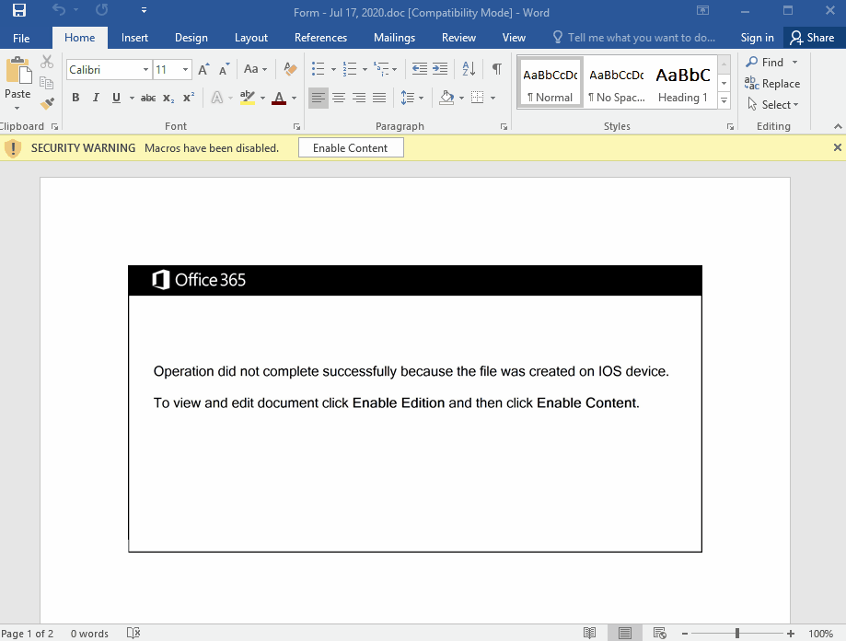The width and height of the screenshot is (846, 641).
Task: Toggle Strikethrough formatting
Action: (148, 98)
